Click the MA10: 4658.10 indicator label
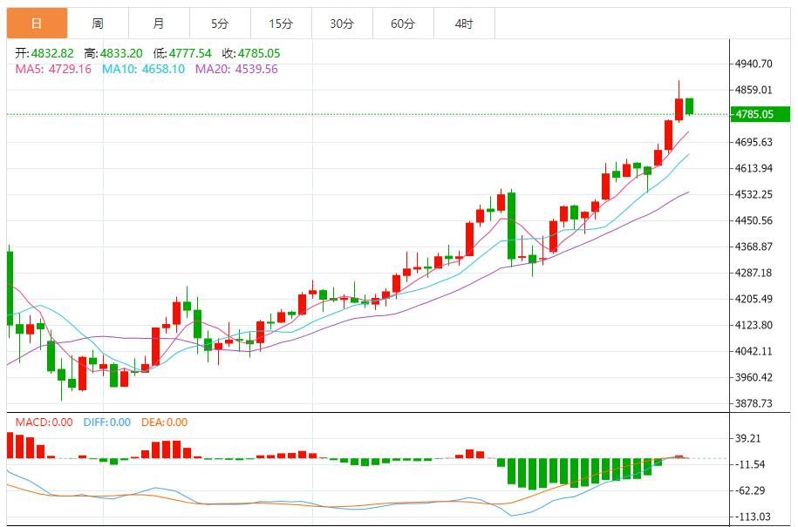The width and height of the screenshot is (798, 527). pyautogui.click(x=144, y=69)
